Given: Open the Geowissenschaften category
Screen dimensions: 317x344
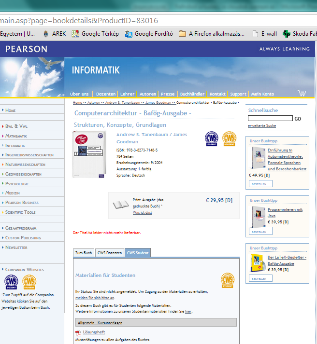Looking at the screenshot, I should 23,174.
